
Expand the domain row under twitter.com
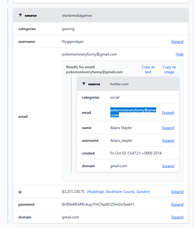point(168,166)
